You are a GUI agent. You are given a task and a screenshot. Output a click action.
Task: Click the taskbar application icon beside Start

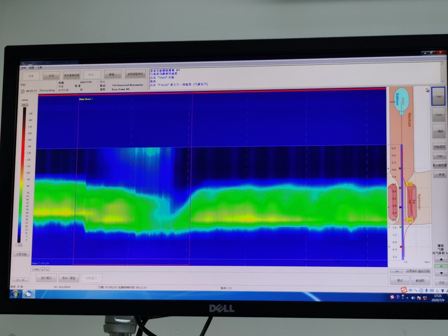29,294
